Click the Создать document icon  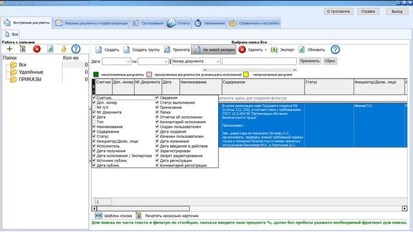click(99, 50)
